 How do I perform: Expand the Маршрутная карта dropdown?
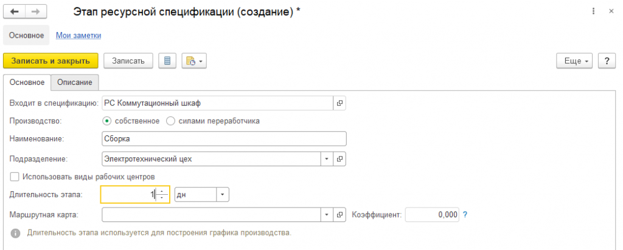point(327,215)
